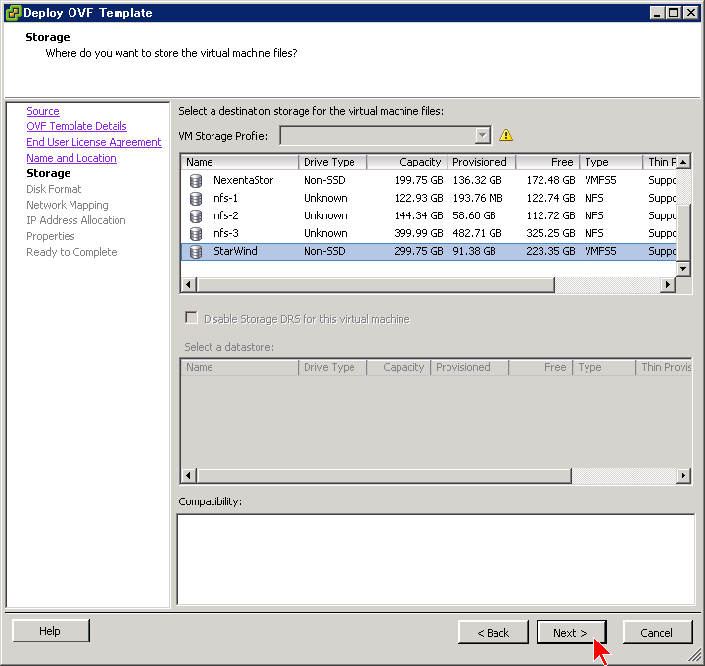Viewport: 705px width, 666px height.
Task: Click the NexentaStor datastore icon
Action: click(196, 181)
